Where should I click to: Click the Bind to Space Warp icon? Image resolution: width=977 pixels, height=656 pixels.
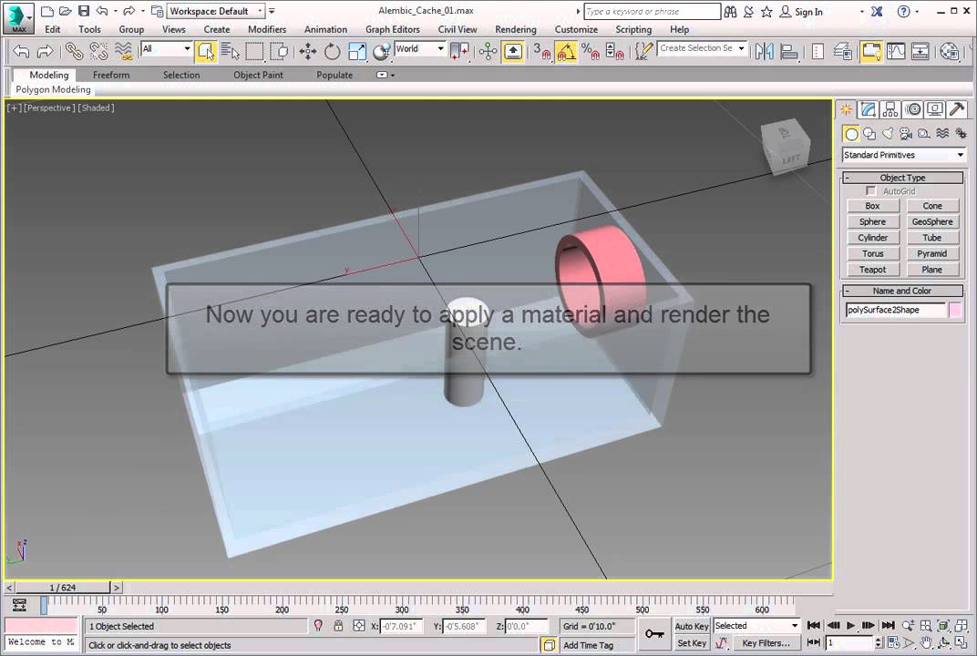[x=123, y=51]
